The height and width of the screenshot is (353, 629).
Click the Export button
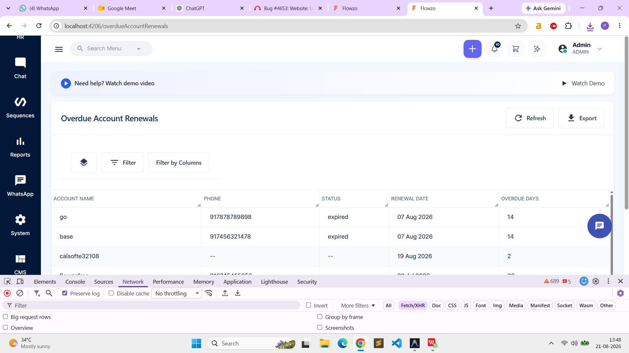coord(581,118)
